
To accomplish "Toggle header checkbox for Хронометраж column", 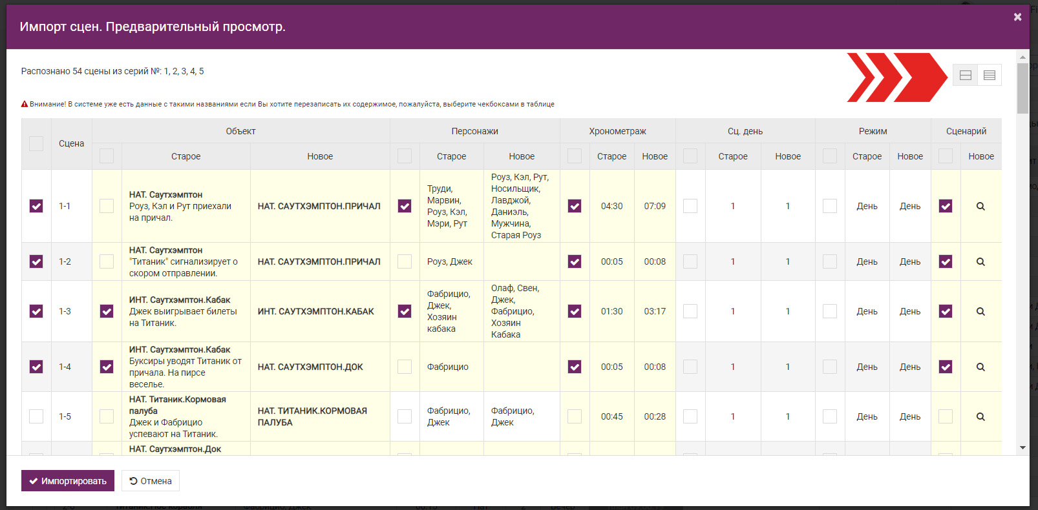I will [575, 156].
